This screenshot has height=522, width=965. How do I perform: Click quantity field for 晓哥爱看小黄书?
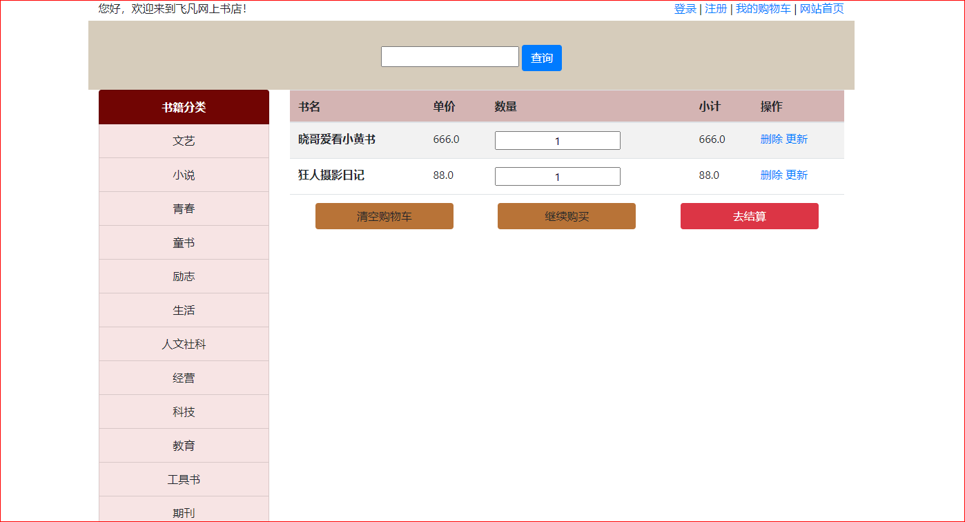[558, 140]
